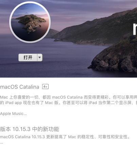Viewport: 137px width, 145px height.
Task: Select the macOS Catalina title text
Action: [20, 87]
